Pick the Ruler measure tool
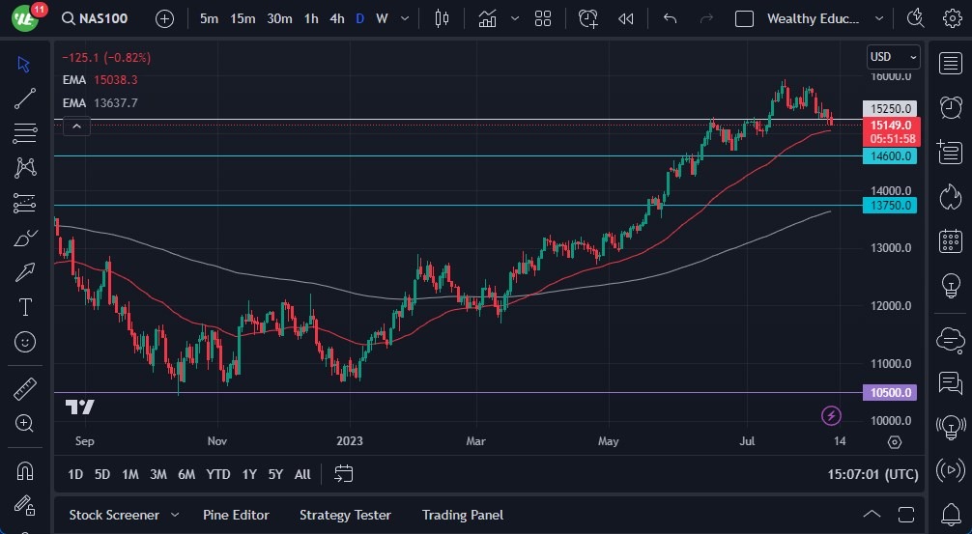 click(25, 389)
